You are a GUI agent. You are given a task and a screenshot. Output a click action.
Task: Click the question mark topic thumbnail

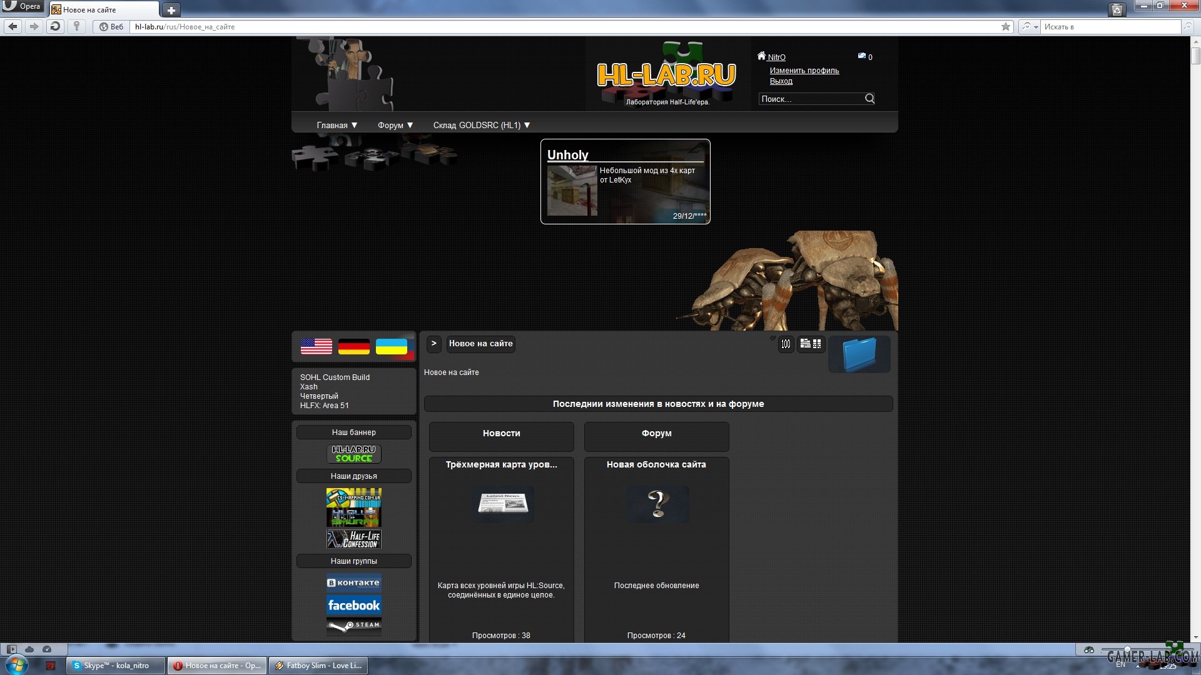click(657, 504)
